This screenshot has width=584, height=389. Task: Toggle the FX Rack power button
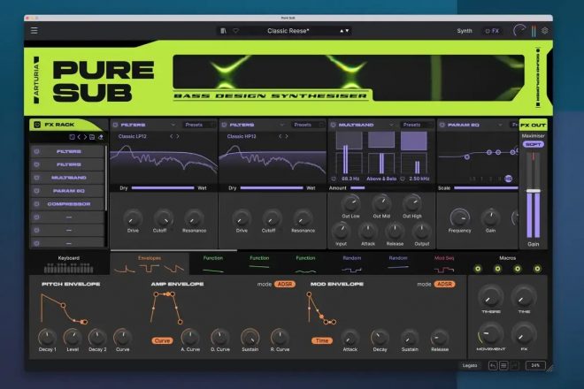point(37,125)
